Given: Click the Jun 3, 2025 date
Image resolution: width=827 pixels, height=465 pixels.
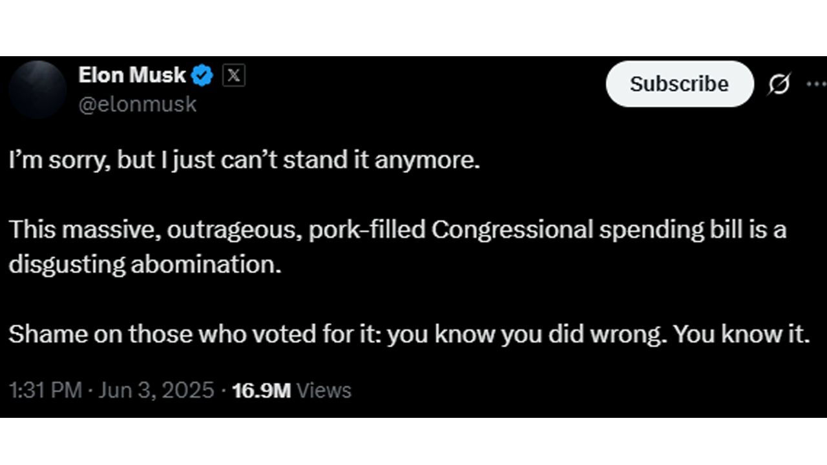Looking at the screenshot, I should coord(156,390).
